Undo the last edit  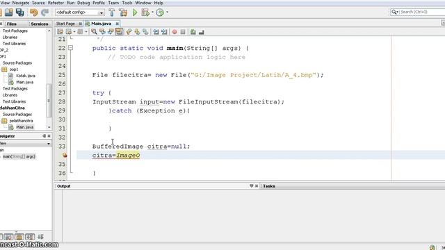[x=34, y=12]
